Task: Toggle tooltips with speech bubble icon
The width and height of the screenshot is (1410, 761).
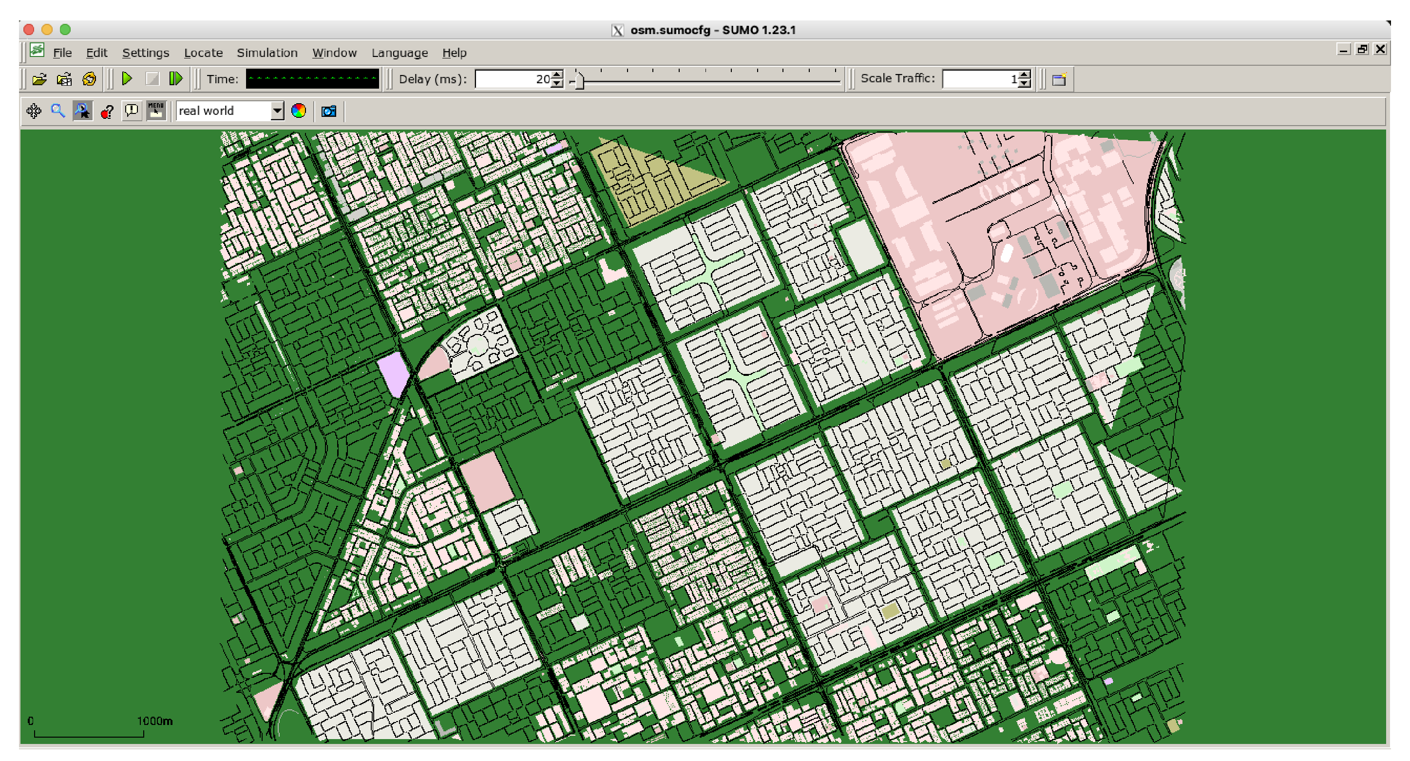Action: pos(132,111)
